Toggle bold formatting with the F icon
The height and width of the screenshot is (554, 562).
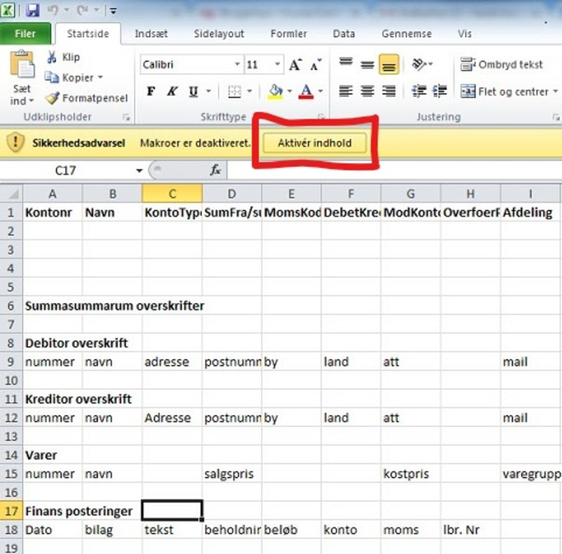pyautogui.click(x=150, y=91)
